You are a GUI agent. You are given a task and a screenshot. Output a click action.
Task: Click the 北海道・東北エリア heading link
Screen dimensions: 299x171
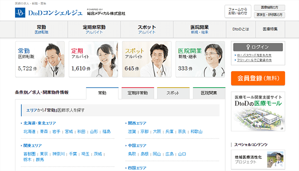pos(39,123)
